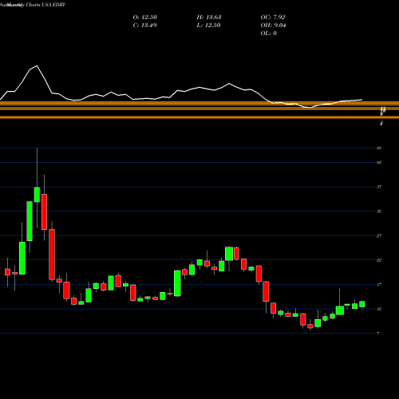The width and height of the screenshot is (399, 399).
Task: Select the last green candle on the right
Action: pyautogui.click(x=362, y=304)
